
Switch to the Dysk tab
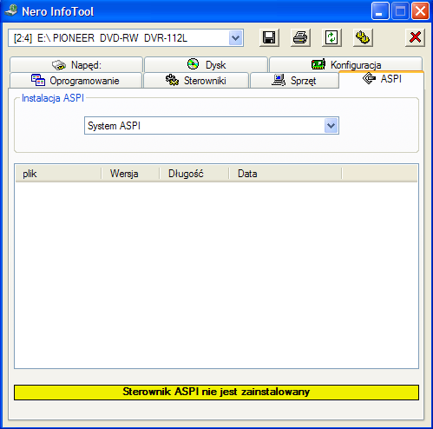coord(206,64)
